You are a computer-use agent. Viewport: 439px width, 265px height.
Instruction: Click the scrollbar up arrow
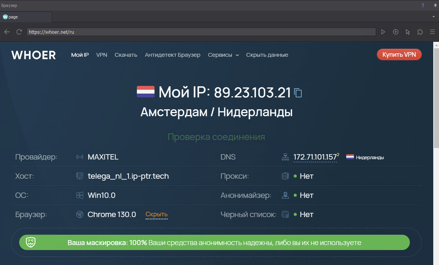pyautogui.click(x=436, y=45)
